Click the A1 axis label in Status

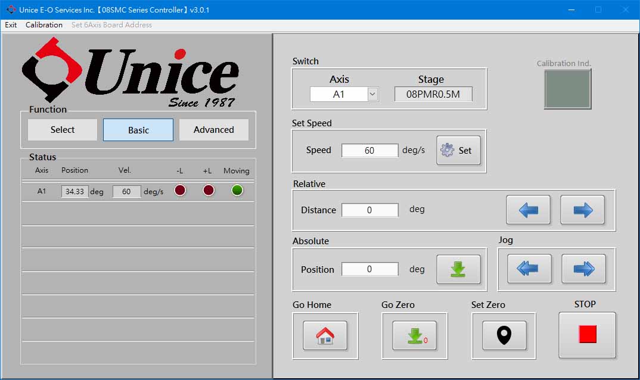(x=42, y=191)
